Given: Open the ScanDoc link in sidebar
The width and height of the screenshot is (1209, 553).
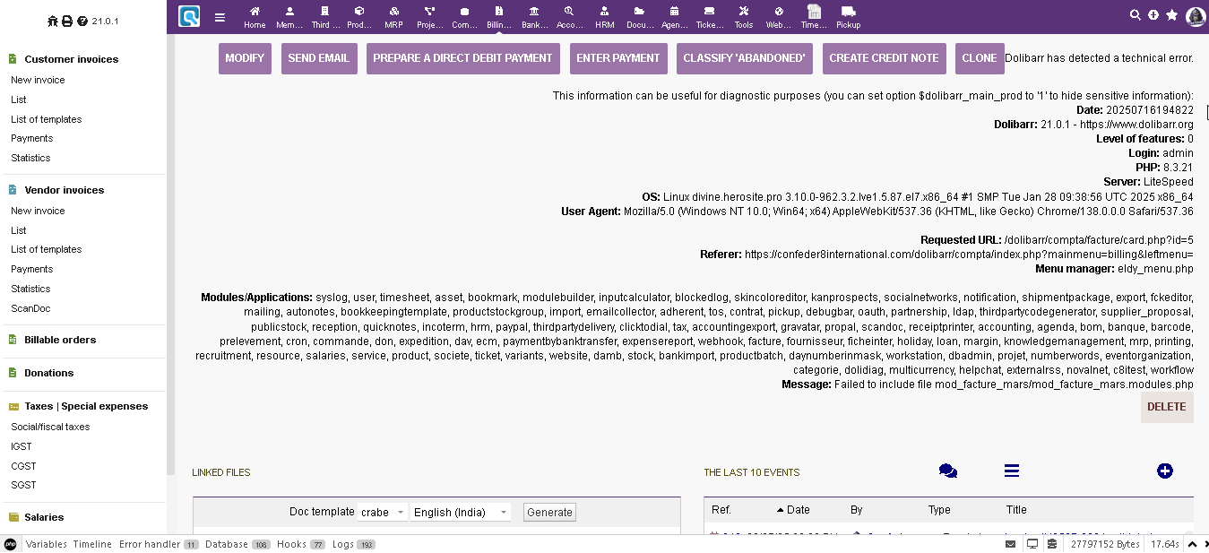Looking at the screenshot, I should pos(30,308).
